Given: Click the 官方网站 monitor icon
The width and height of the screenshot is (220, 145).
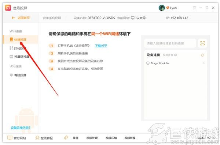Looking at the screenshot, I should 10,138.
